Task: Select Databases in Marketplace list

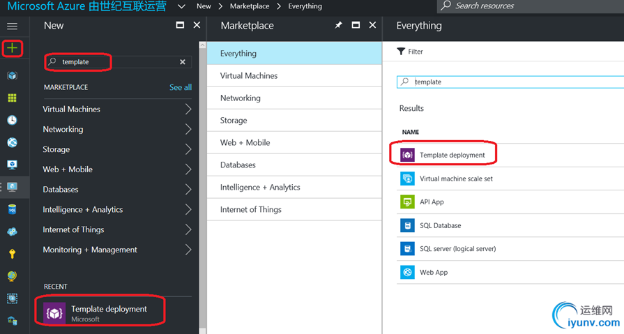Action: click(x=294, y=165)
